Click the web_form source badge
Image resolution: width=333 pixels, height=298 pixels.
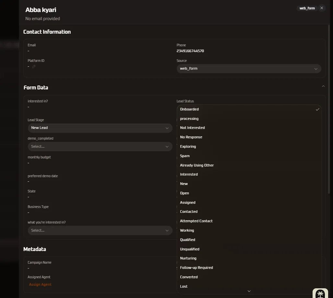coord(307,8)
